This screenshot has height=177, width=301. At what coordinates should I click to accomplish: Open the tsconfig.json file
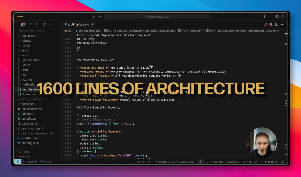pyautogui.click(x=30, y=143)
